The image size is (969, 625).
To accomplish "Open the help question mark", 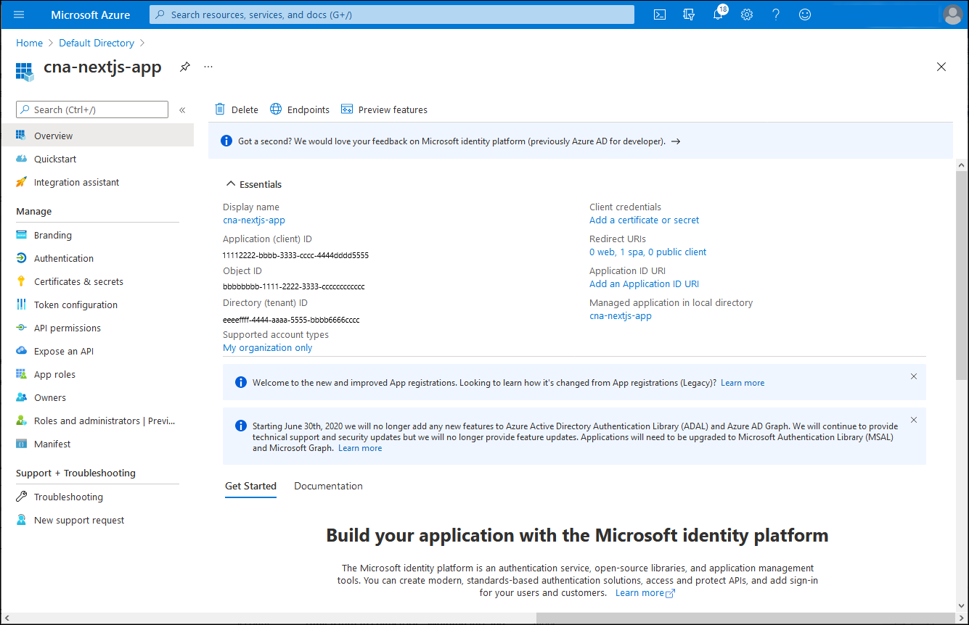I will coord(776,15).
